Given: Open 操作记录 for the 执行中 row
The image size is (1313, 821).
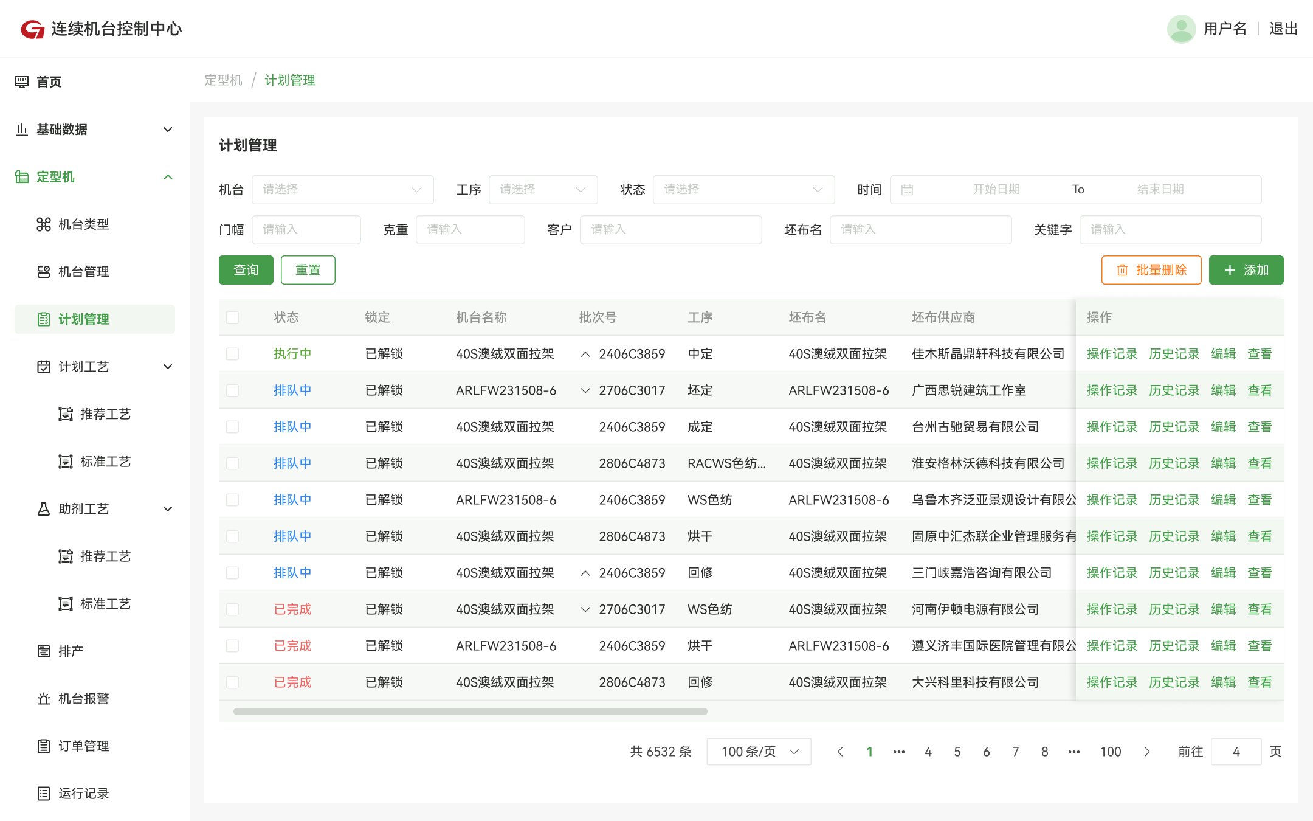Looking at the screenshot, I should coord(1112,354).
